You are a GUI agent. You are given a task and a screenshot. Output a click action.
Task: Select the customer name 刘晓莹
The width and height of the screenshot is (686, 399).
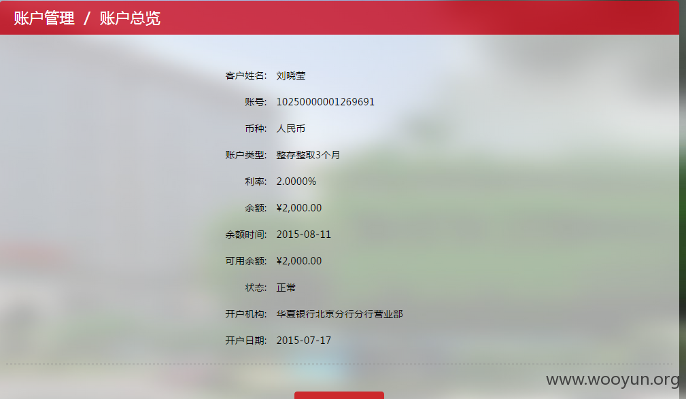pyautogui.click(x=291, y=75)
